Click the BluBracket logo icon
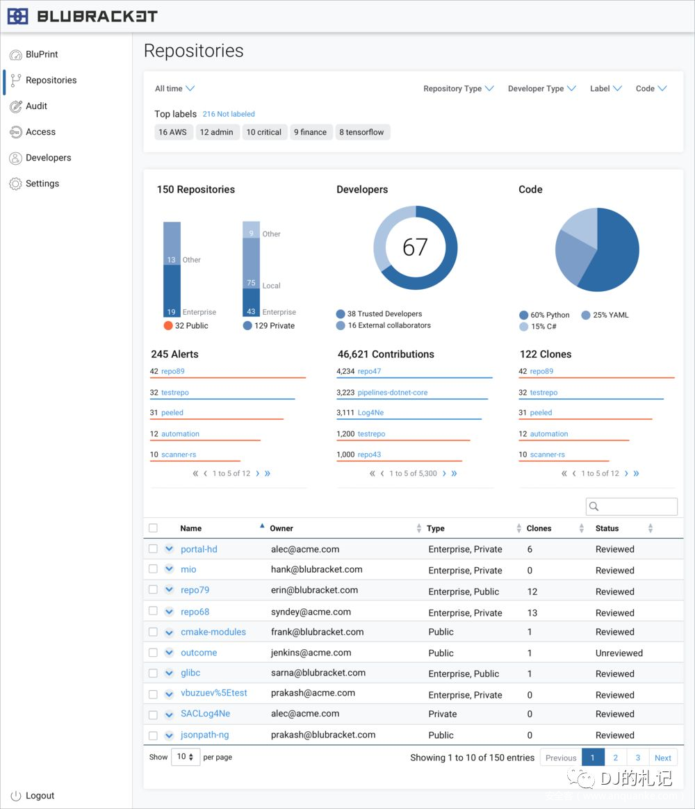 [x=18, y=16]
